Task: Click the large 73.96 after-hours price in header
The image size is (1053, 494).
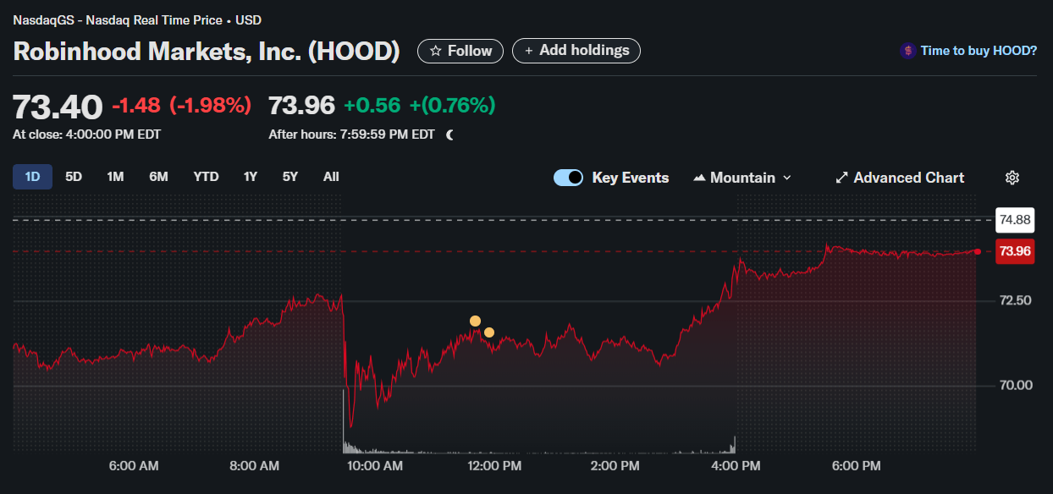Action: [302, 106]
